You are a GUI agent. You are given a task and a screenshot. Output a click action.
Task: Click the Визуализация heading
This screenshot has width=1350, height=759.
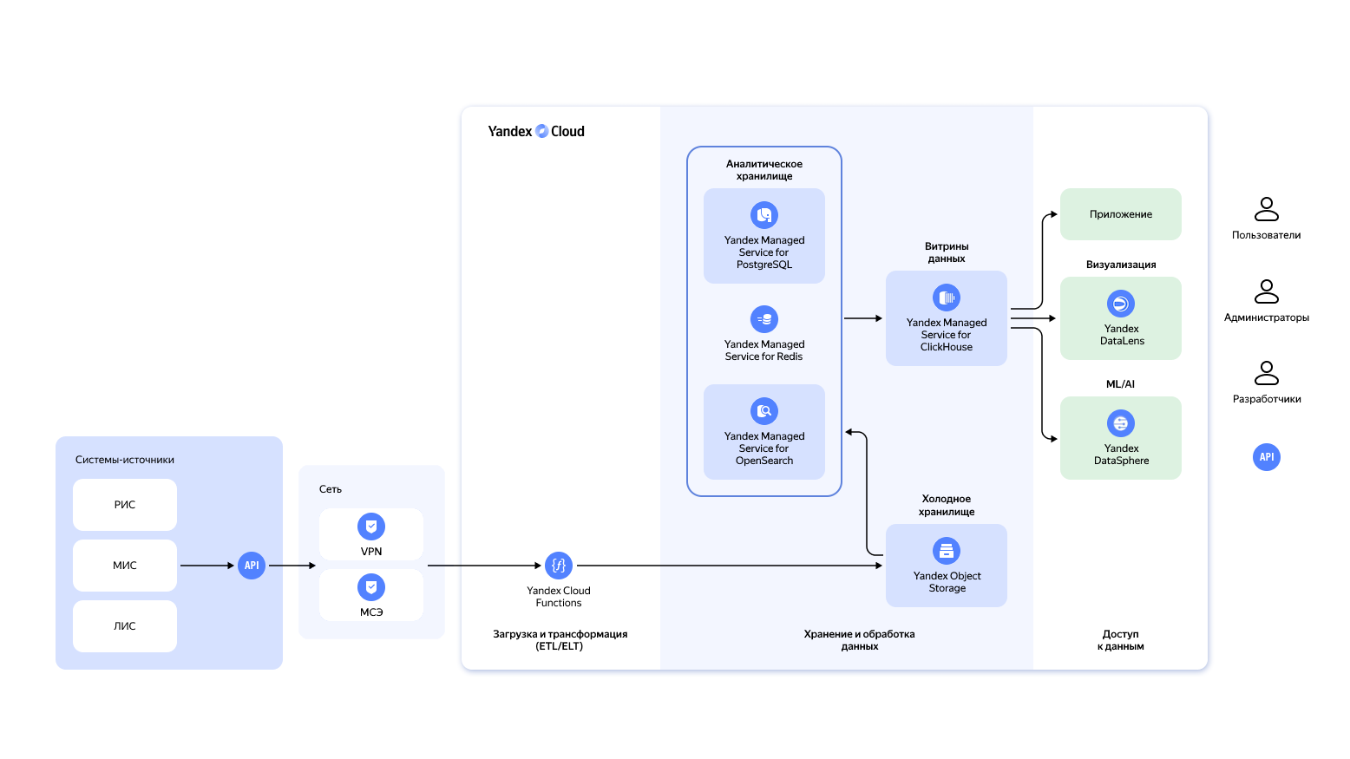click(x=1121, y=265)
